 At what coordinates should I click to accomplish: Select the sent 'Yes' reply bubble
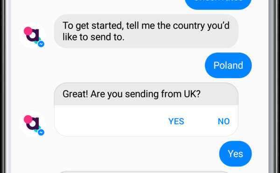click(x=235, y=154)
